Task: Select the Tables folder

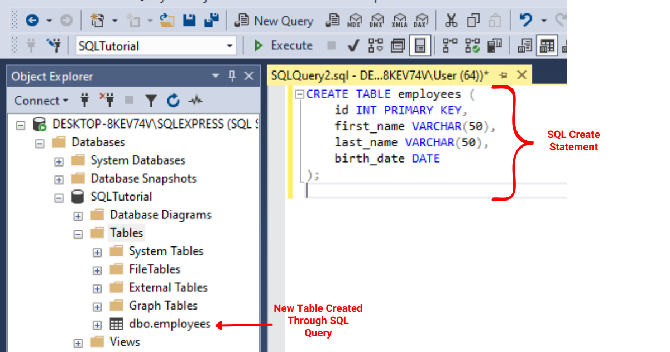Action: (x=126, y=233)
